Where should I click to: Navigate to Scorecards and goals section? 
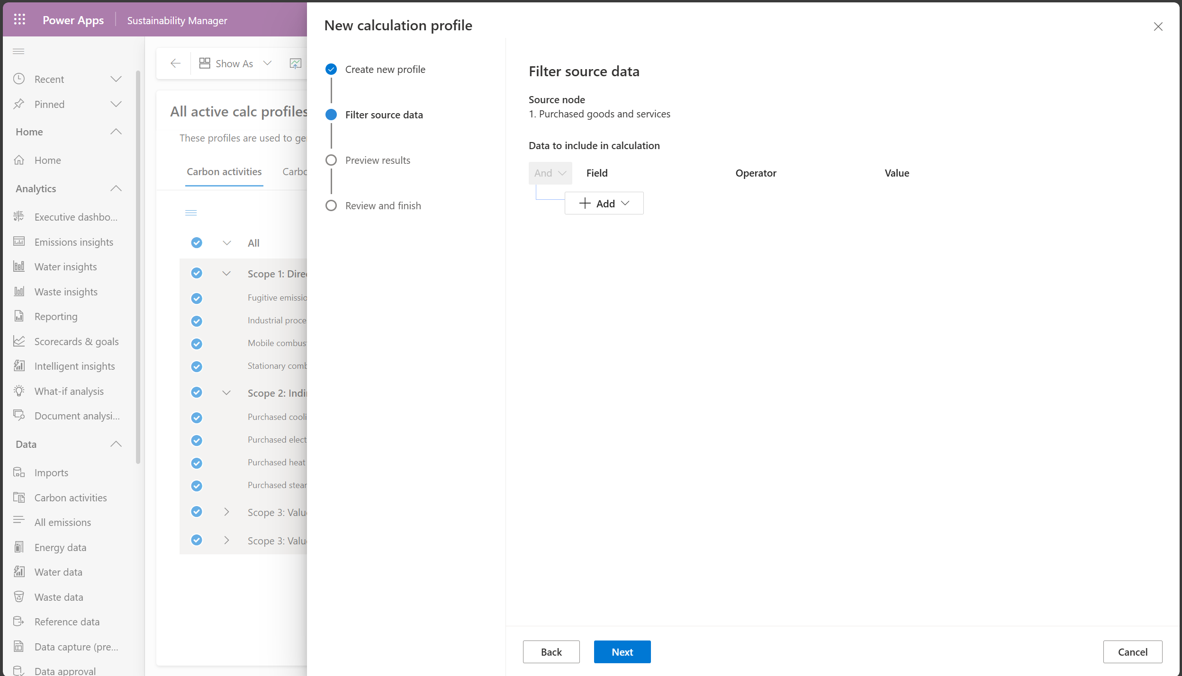coord(76,341)
